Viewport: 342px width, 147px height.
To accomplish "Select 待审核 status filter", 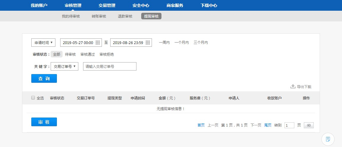I will coord(70,54).
